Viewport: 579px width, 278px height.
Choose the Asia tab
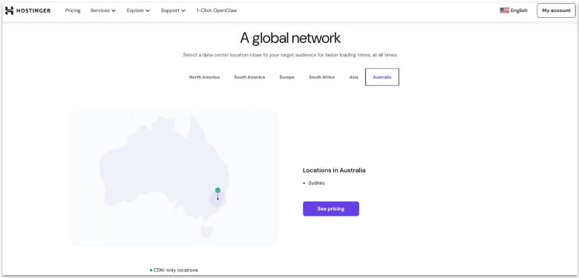354,77
